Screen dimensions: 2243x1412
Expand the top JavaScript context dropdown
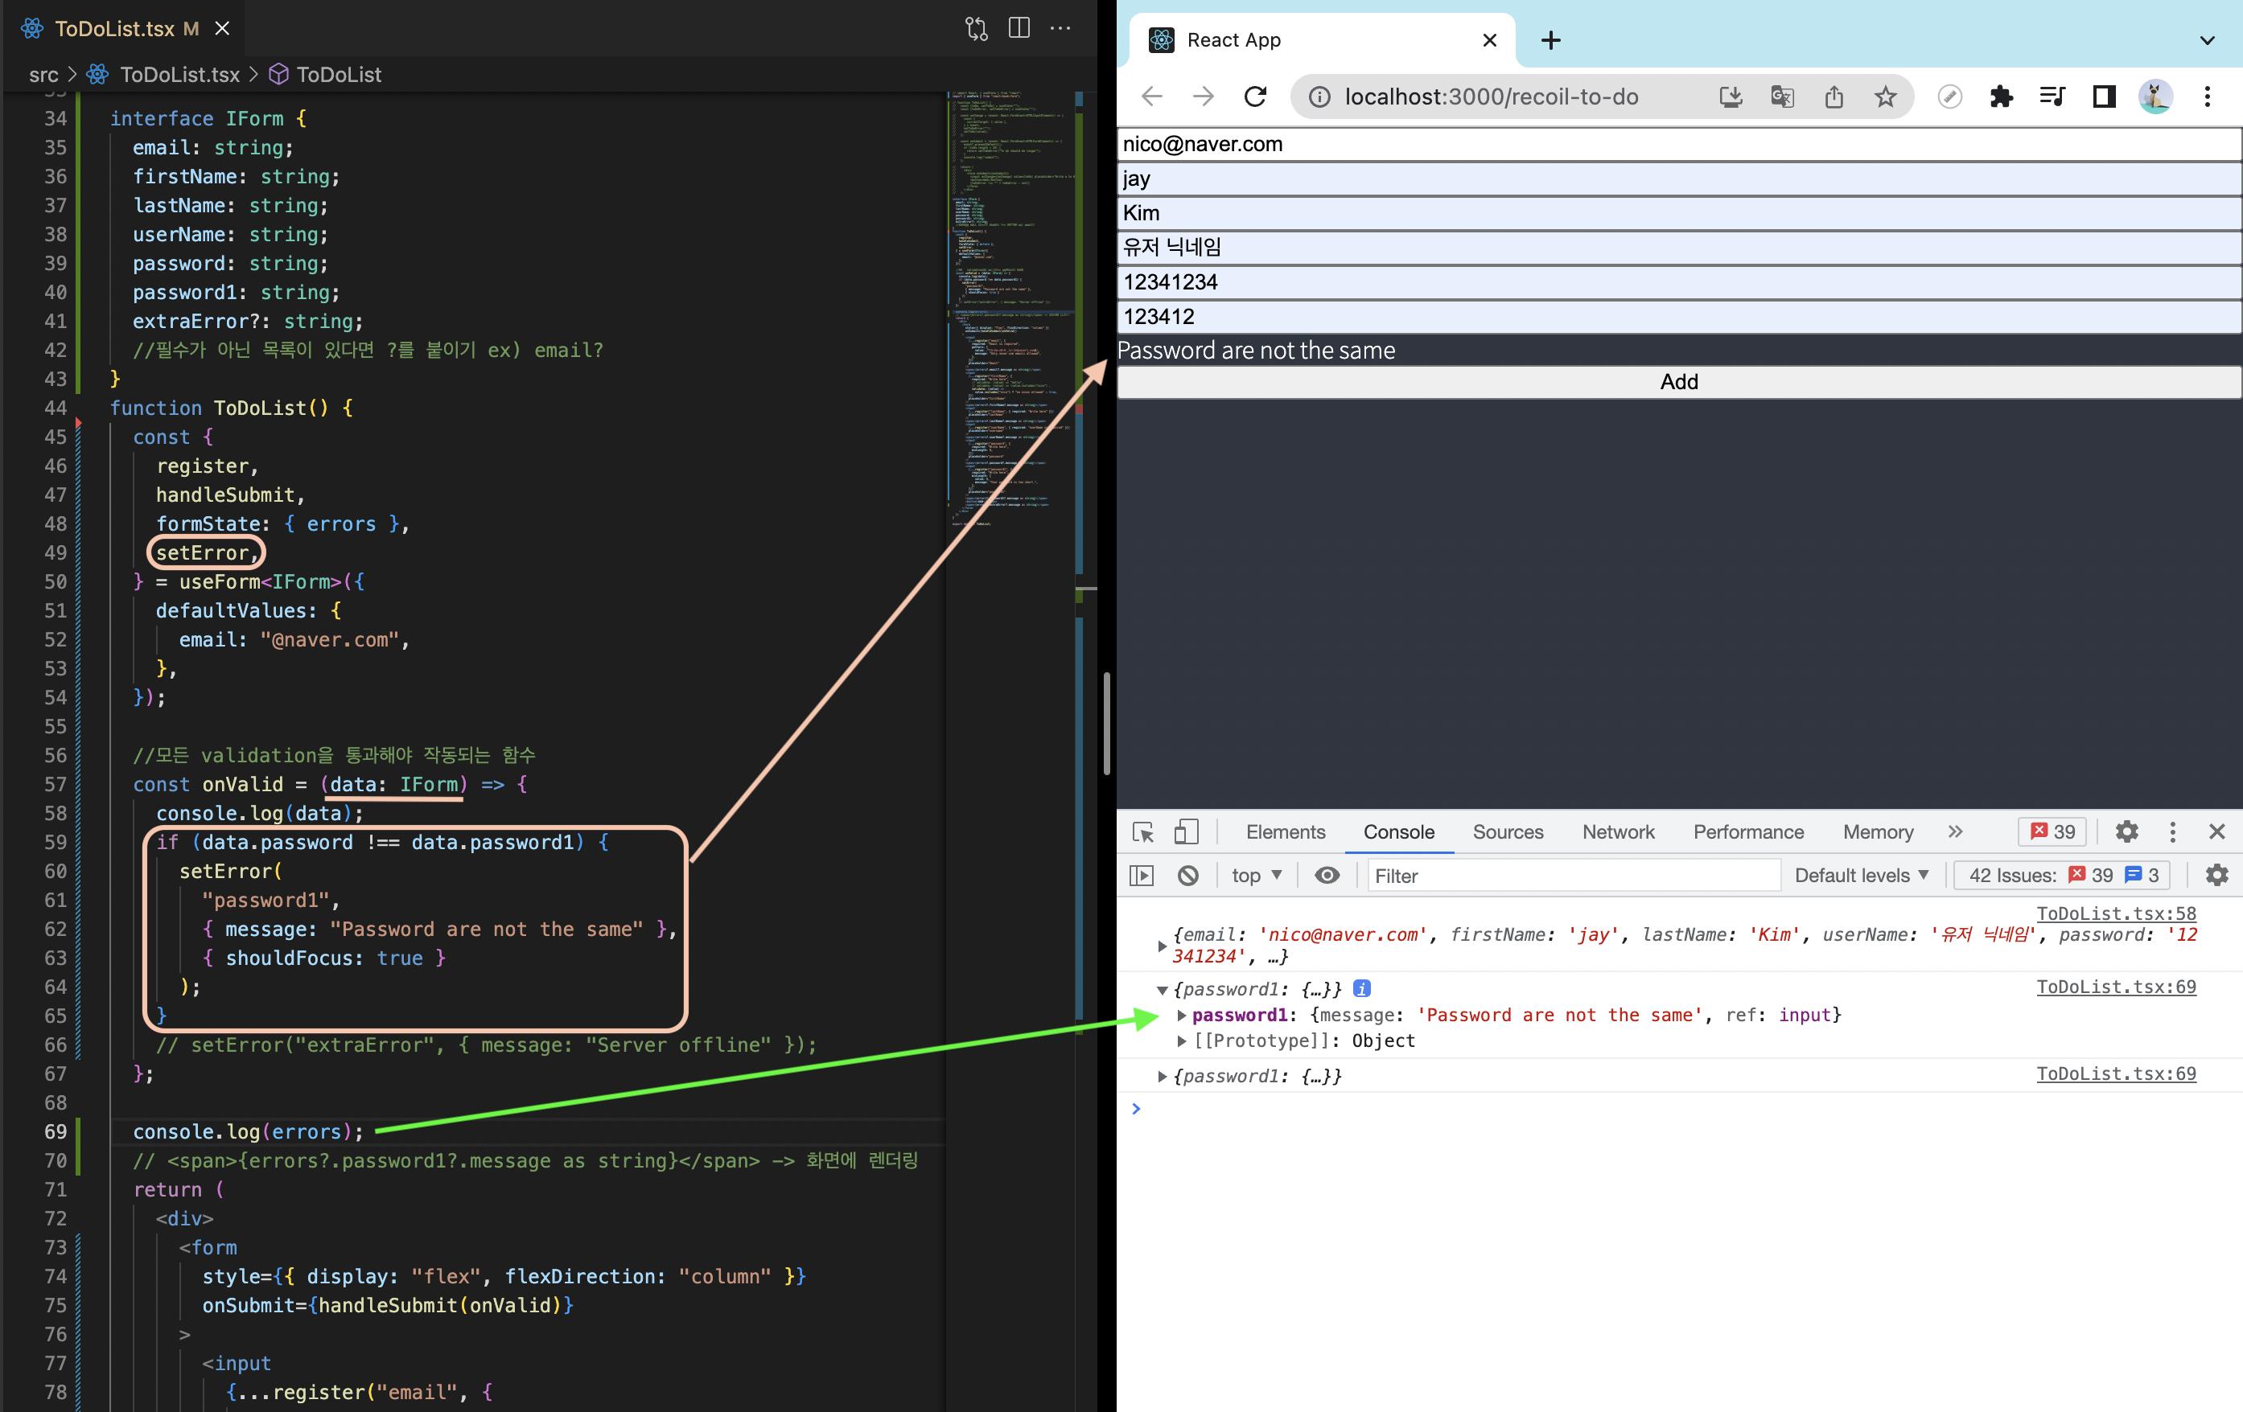1256,875
